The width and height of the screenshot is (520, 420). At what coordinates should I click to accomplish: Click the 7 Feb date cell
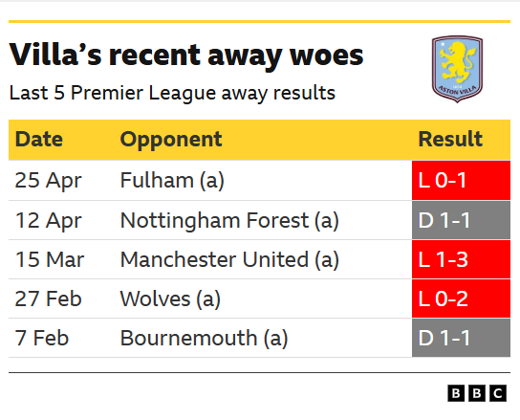[42, 338]
